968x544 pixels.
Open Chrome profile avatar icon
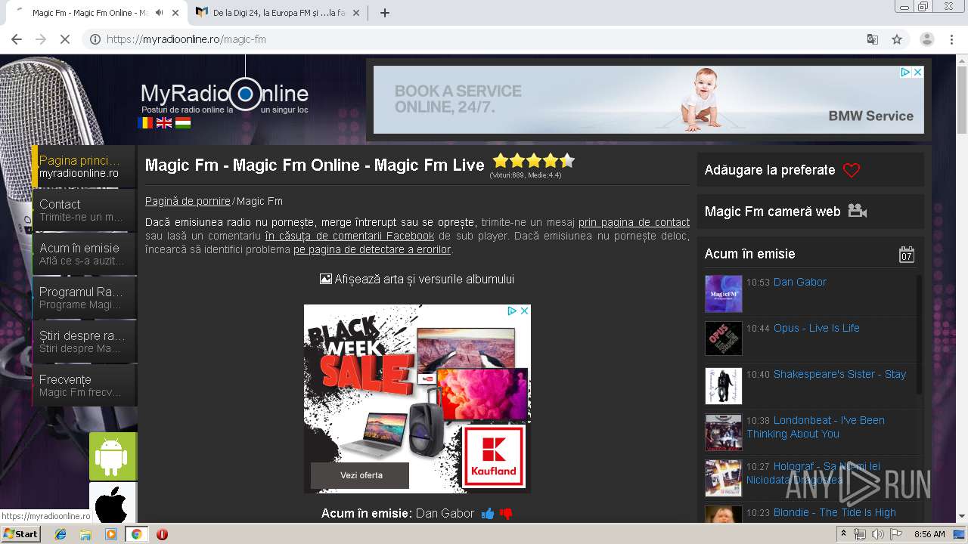[927, 39]
